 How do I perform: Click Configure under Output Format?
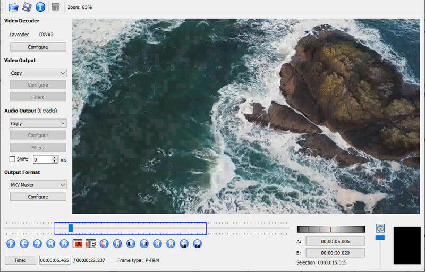point(38,197)
